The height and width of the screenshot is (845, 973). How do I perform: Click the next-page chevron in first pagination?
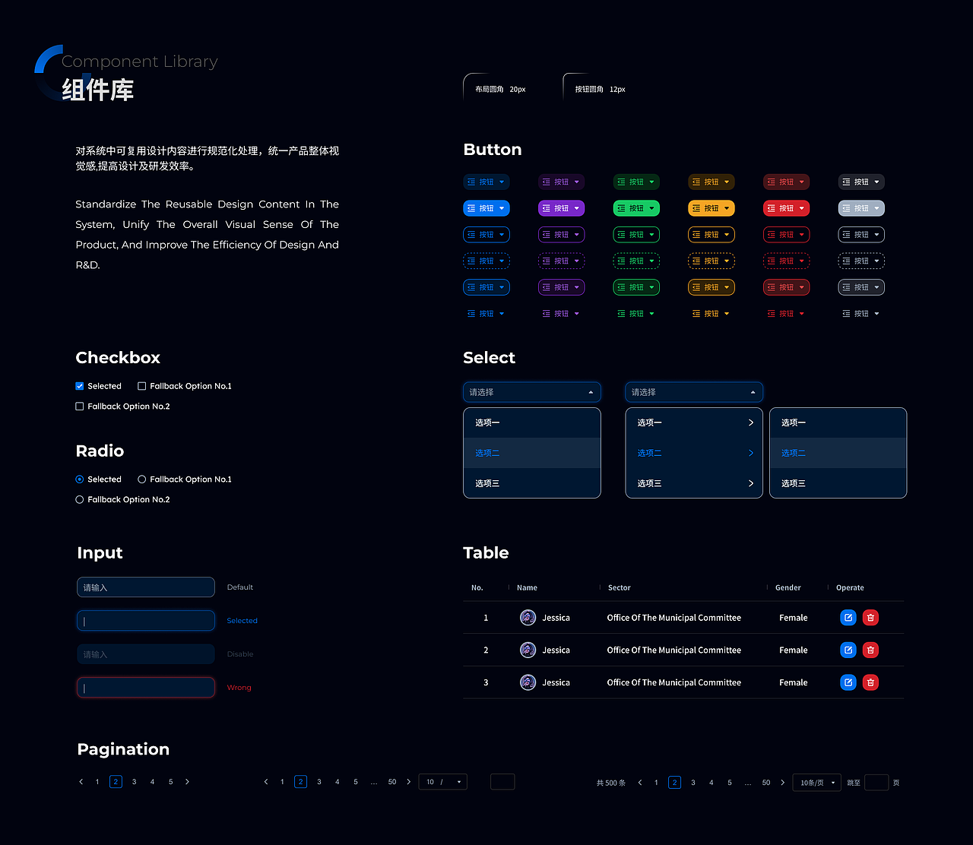pyautogui.click(x=187, y=781)
